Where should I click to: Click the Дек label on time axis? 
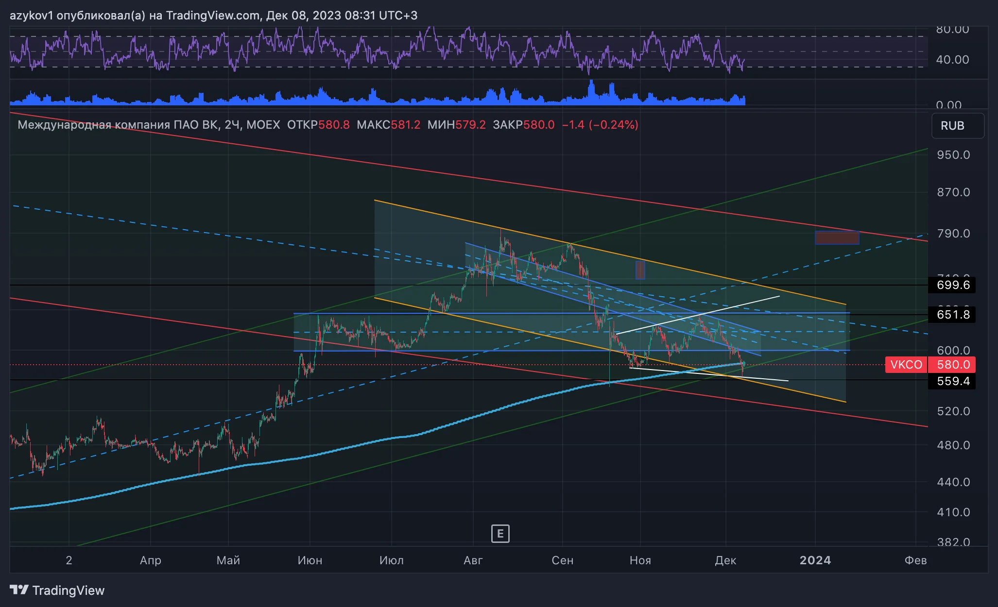tap(725, 560)
